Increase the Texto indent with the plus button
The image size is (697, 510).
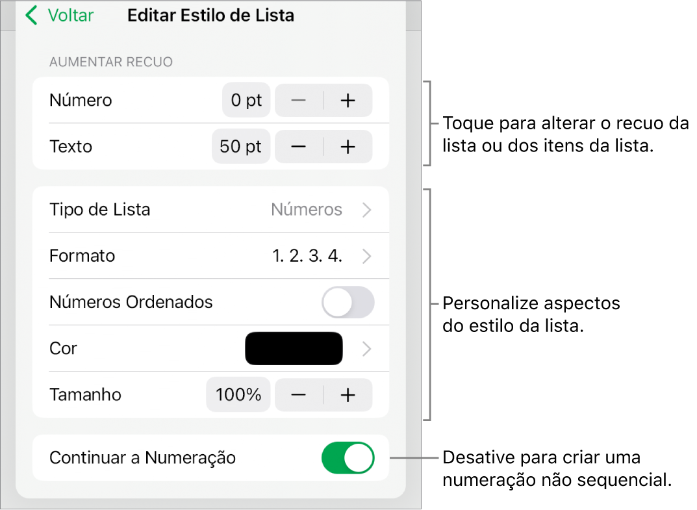(x=348, y=146)
